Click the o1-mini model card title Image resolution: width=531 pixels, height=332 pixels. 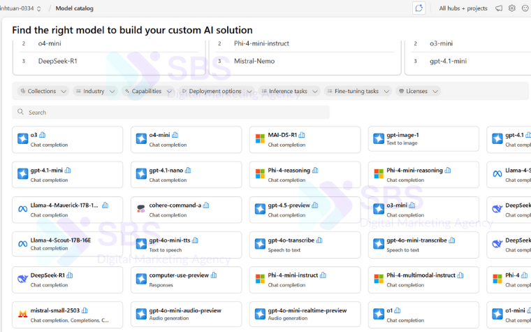click(515, 310)
